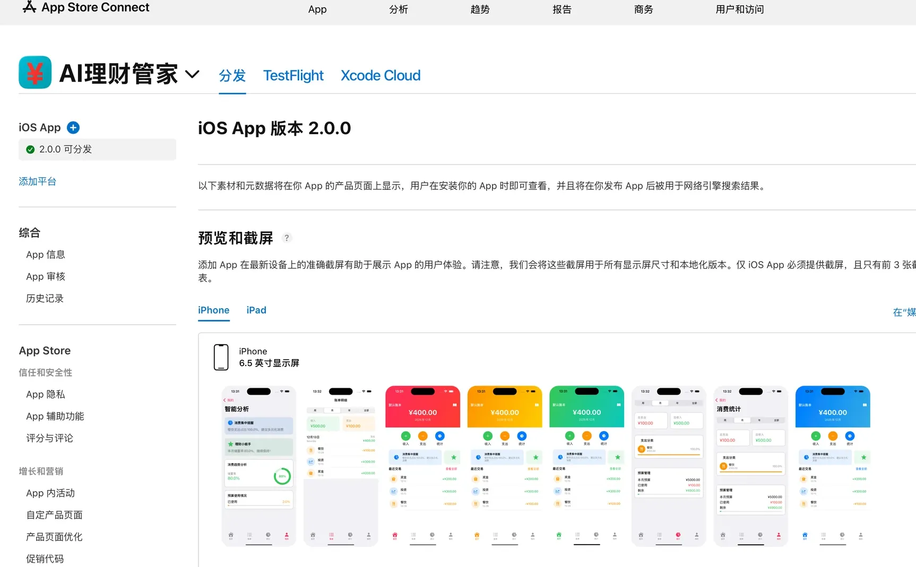
Task: Expand the AI理财管家 app switcher chevron
Action: tap(192, 74)
